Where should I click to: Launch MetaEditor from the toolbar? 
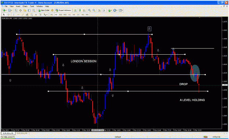[x=52, y=10]
